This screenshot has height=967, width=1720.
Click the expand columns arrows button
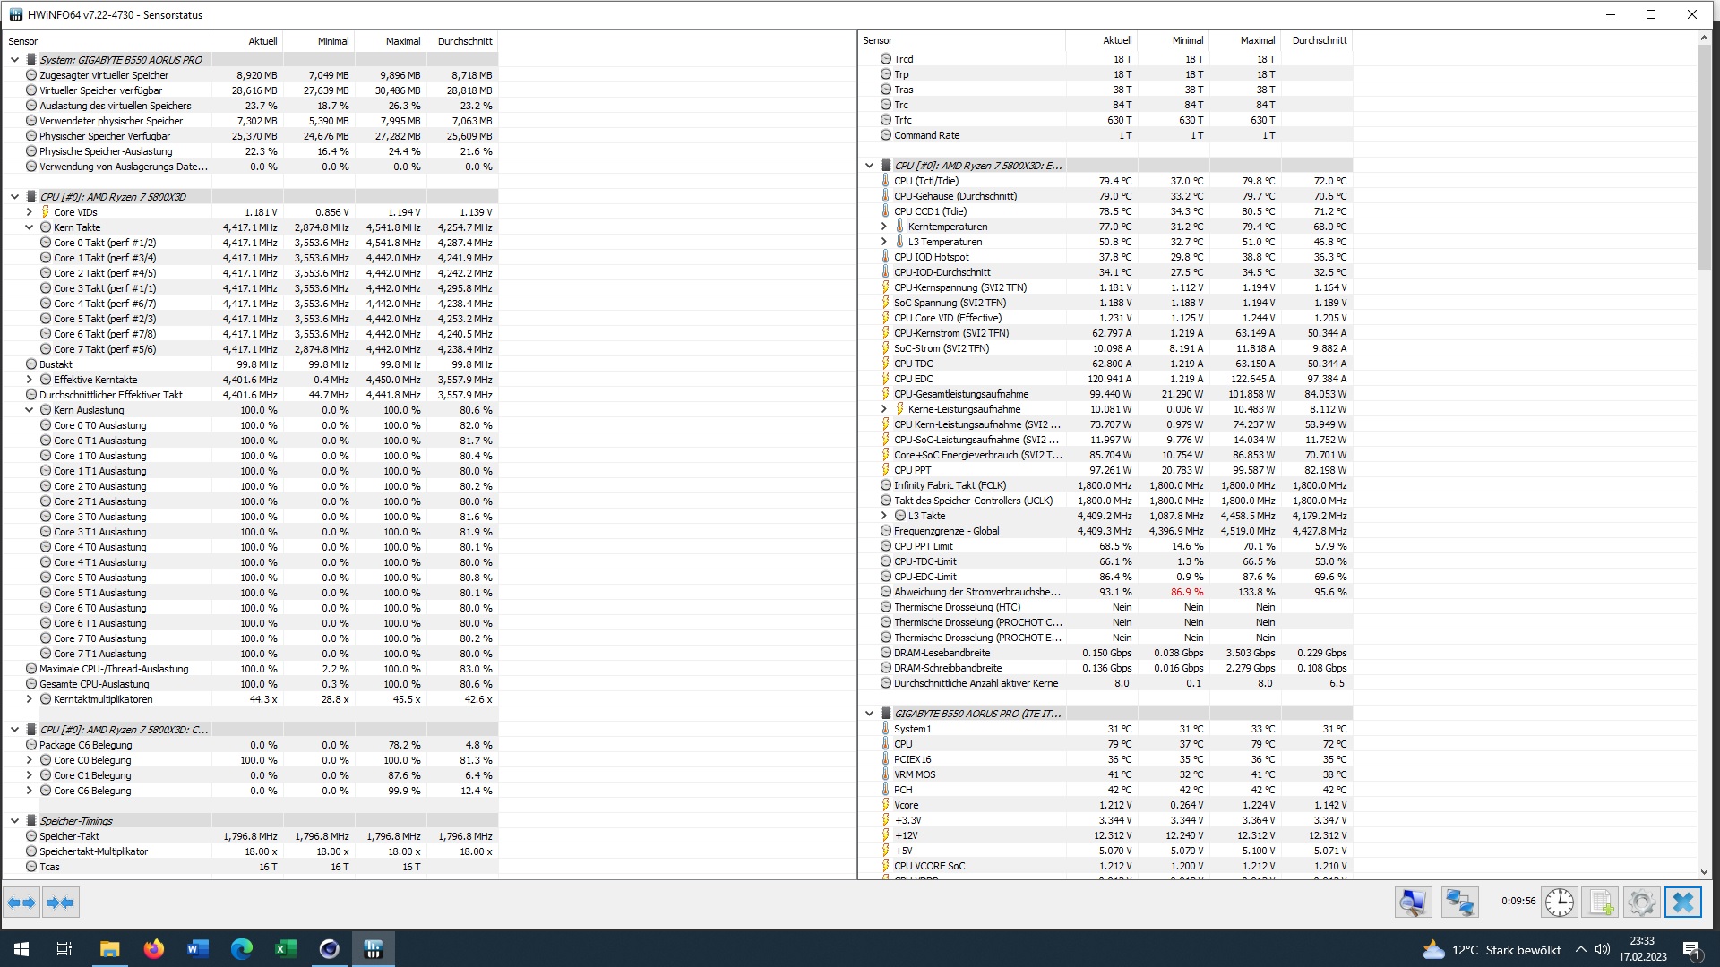[21, 903]
